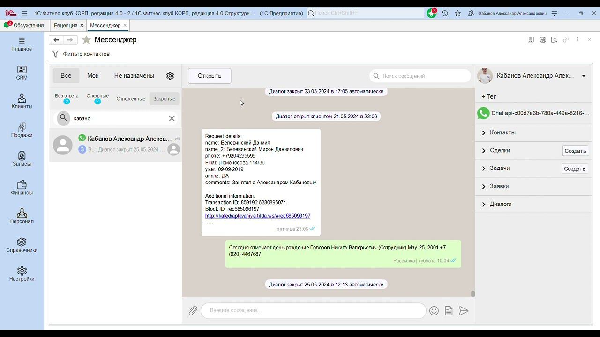Viewport: 600px width, 337px height.
Task: Open Персонал section
Action: pos(22,217)
